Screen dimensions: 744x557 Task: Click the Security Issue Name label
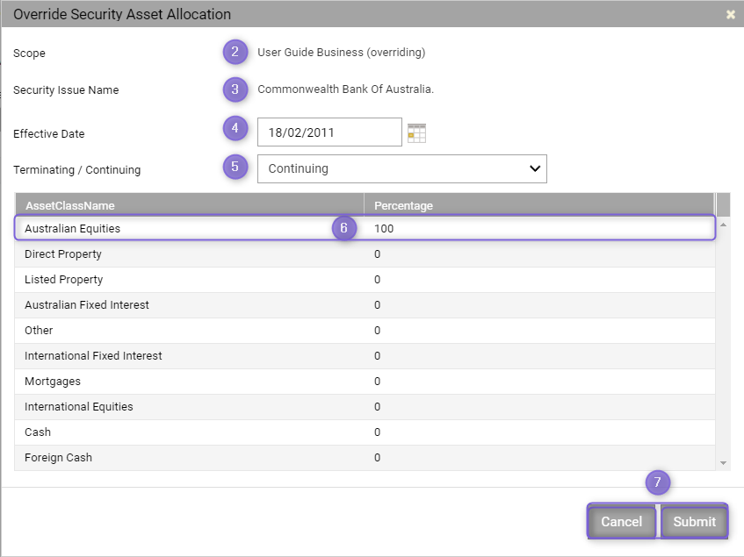pos(66,90)
